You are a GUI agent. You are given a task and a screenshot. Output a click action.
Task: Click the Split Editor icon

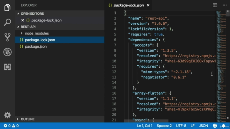215,5
